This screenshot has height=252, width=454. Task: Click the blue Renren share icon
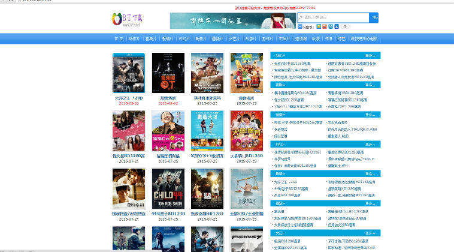[x=337, y=26]
